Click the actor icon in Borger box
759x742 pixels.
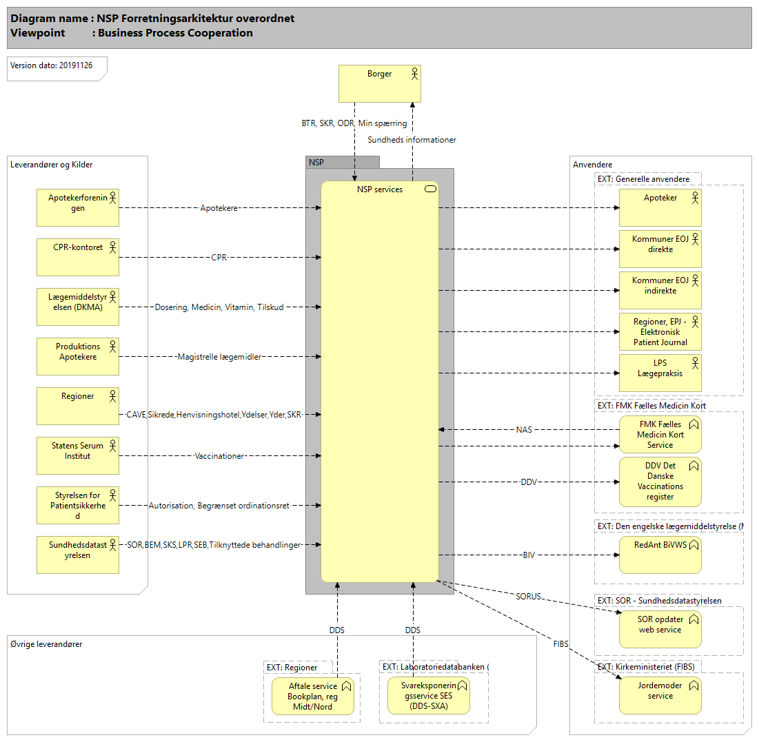coord(414,72)
